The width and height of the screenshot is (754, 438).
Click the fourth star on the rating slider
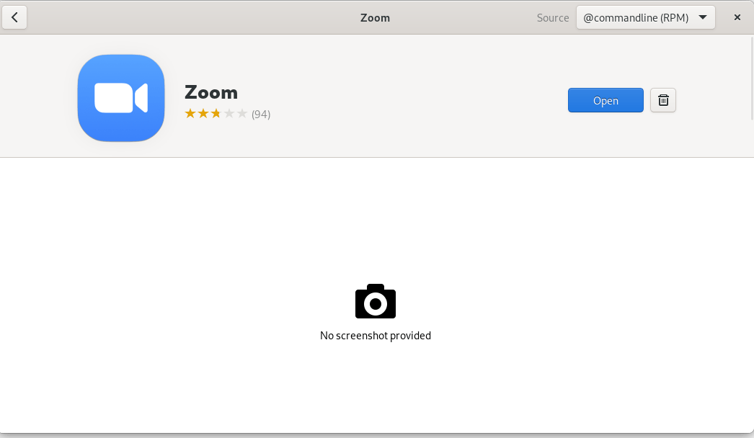click(x=229, y=113)
